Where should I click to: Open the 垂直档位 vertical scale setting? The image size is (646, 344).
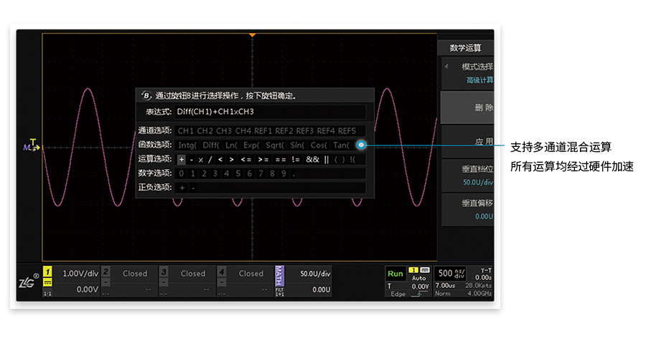(x=467, y=176)
